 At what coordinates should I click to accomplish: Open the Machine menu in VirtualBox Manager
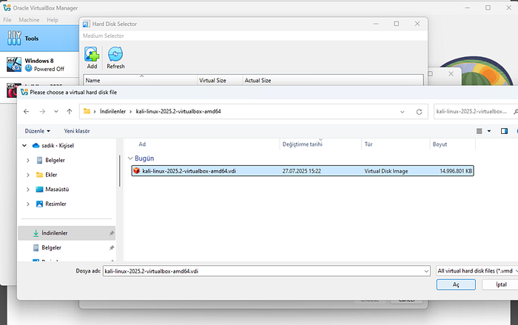click(29, 20)
